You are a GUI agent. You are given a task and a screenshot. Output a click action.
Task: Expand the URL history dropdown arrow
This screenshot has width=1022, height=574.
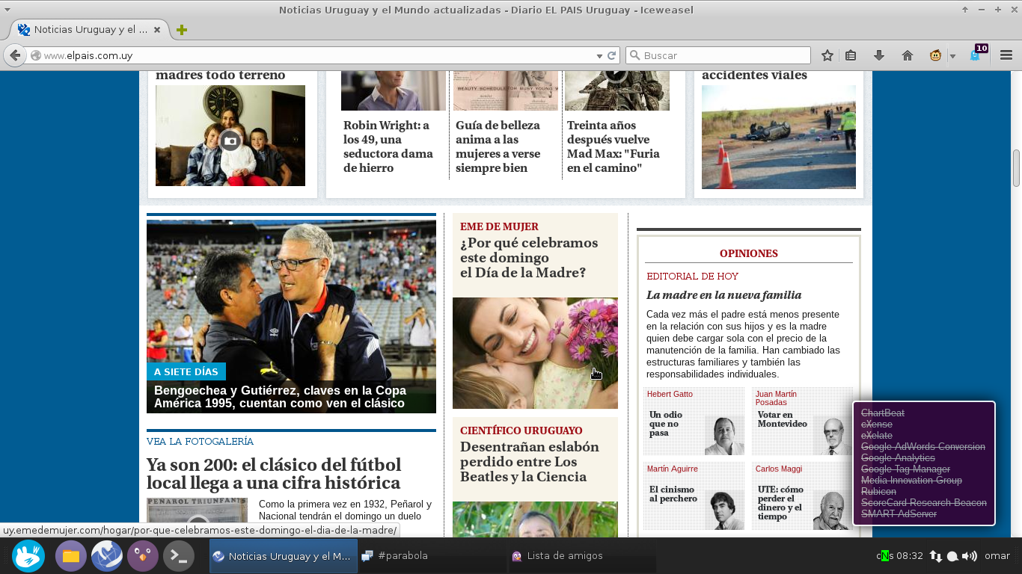coord(599,55)
